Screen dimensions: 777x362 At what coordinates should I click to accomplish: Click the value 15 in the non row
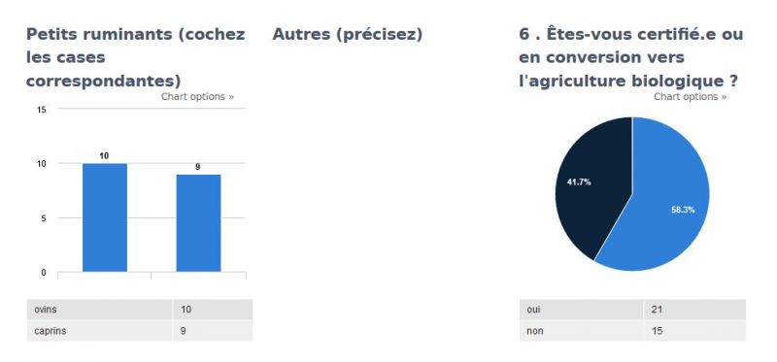tap(658, 331)
